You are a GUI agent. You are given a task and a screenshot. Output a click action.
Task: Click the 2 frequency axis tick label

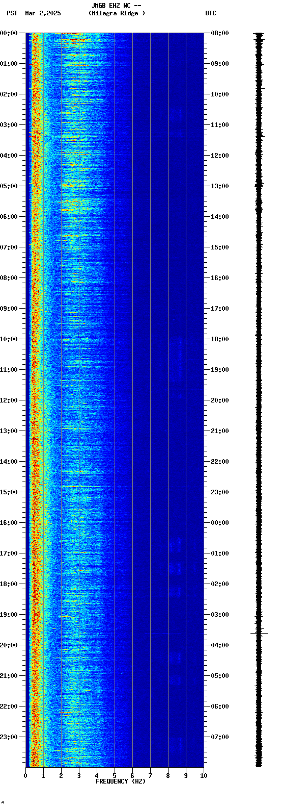61,776
